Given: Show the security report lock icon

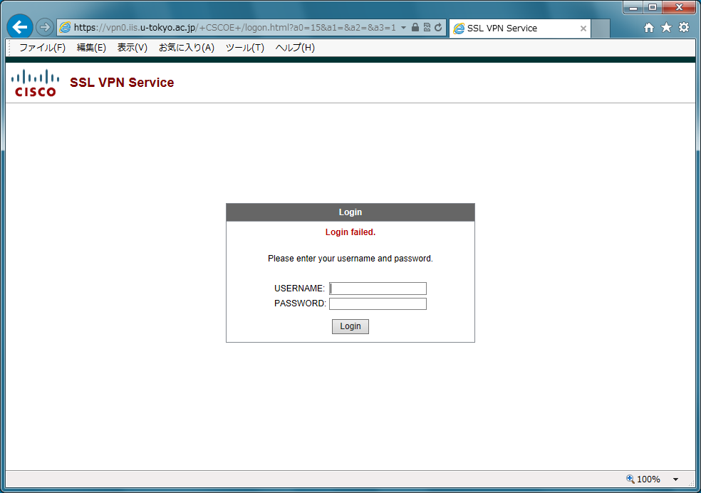Looking at the screenshot, I should click(415, 27).
